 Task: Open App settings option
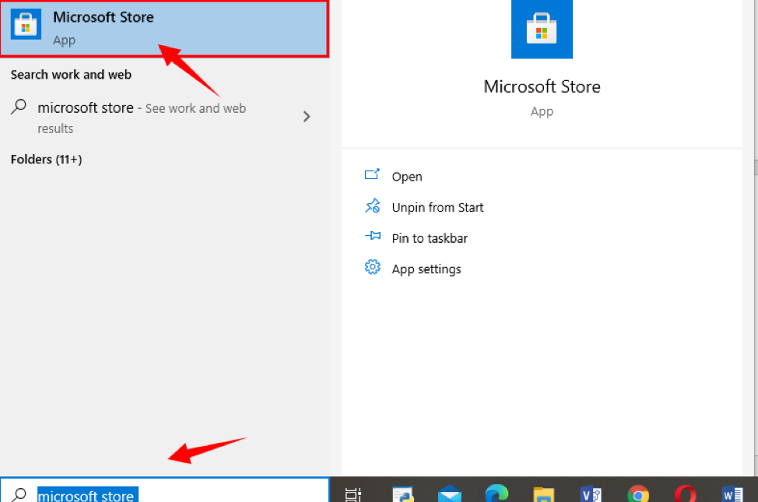click(426, 269)
